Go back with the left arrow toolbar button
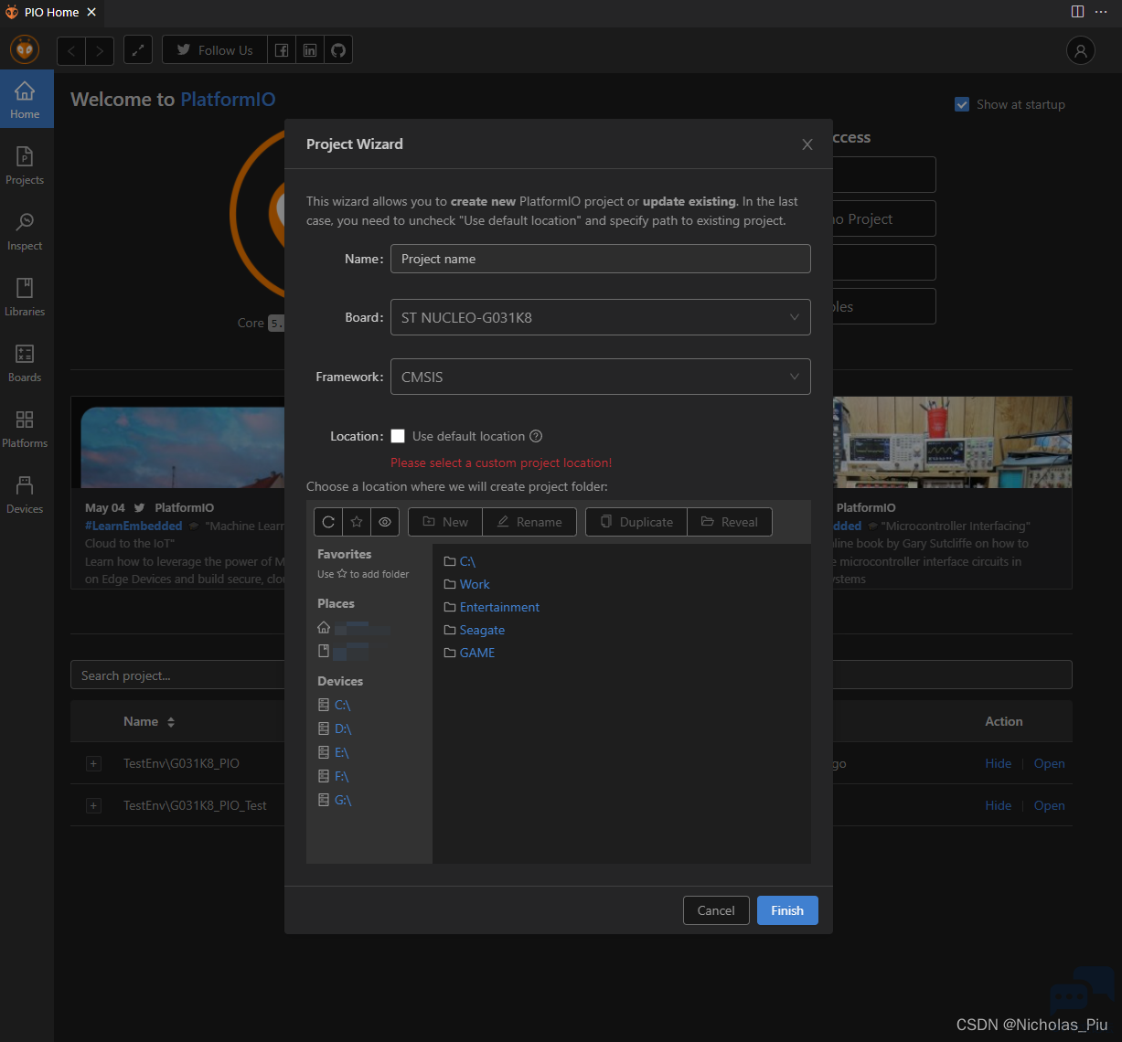The height and width of the screenshot is (1042, 1122). pyautogui.click(x=71, y=50)
